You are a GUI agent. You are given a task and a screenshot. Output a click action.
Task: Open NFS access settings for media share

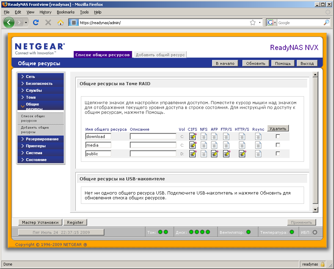(204, 145)
